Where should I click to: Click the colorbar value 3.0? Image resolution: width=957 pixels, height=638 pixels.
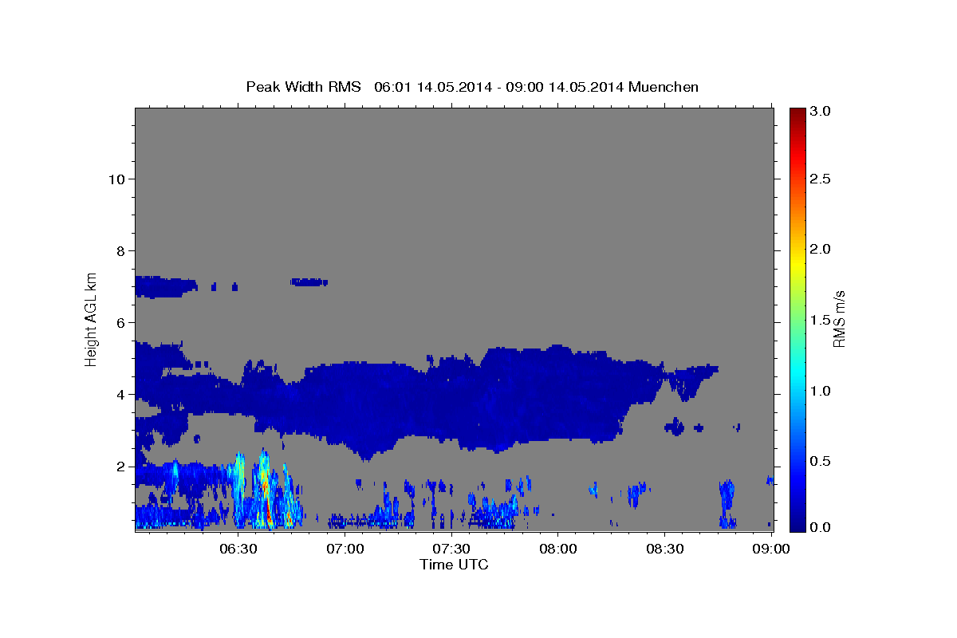click(820, 111)
